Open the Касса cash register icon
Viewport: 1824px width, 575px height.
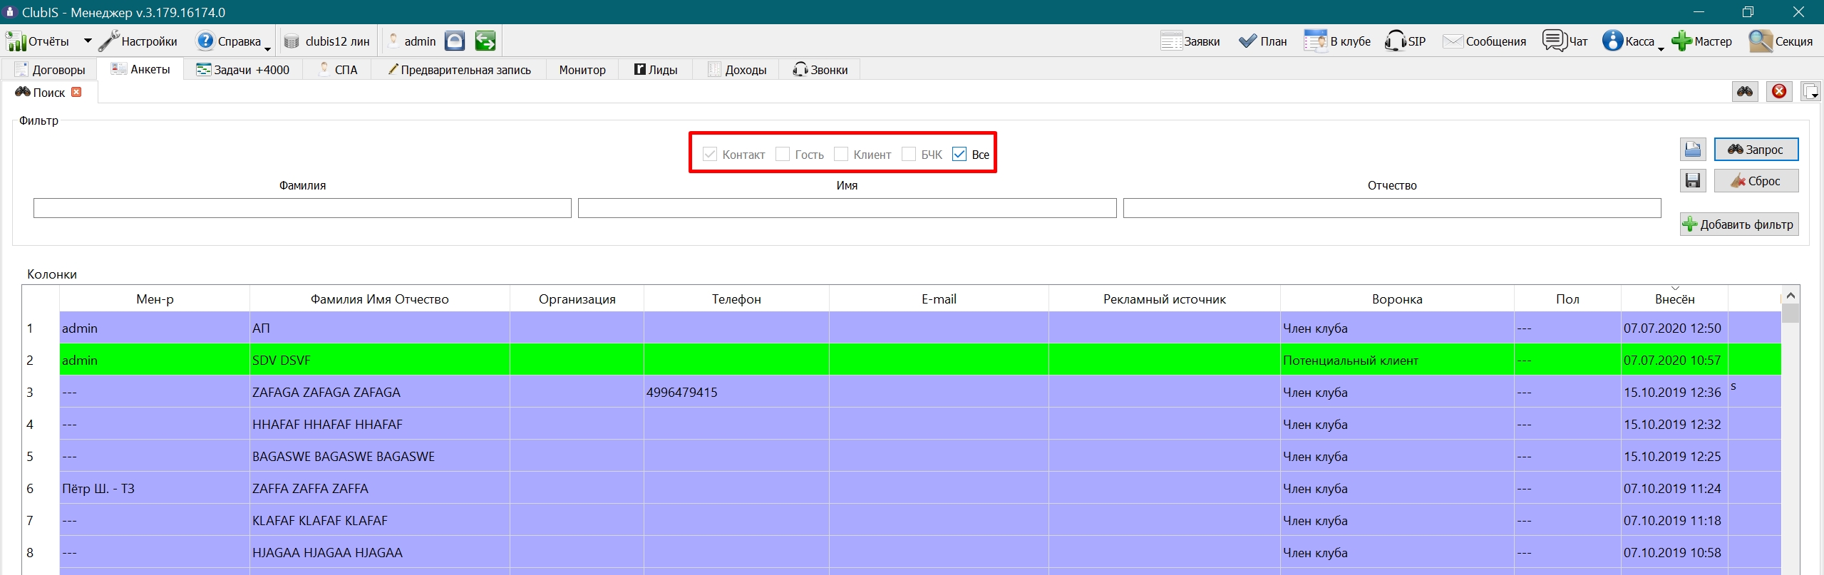(1612, 41)
